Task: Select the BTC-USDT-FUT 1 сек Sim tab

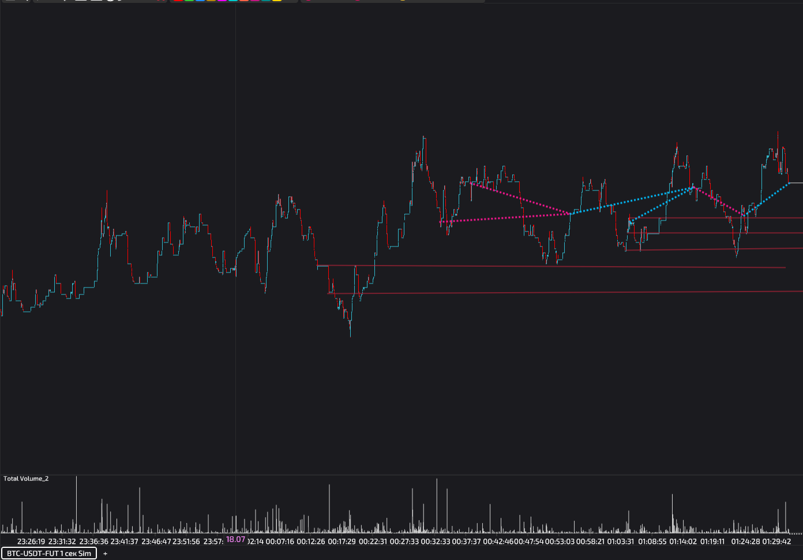Action: coord(48,553)
